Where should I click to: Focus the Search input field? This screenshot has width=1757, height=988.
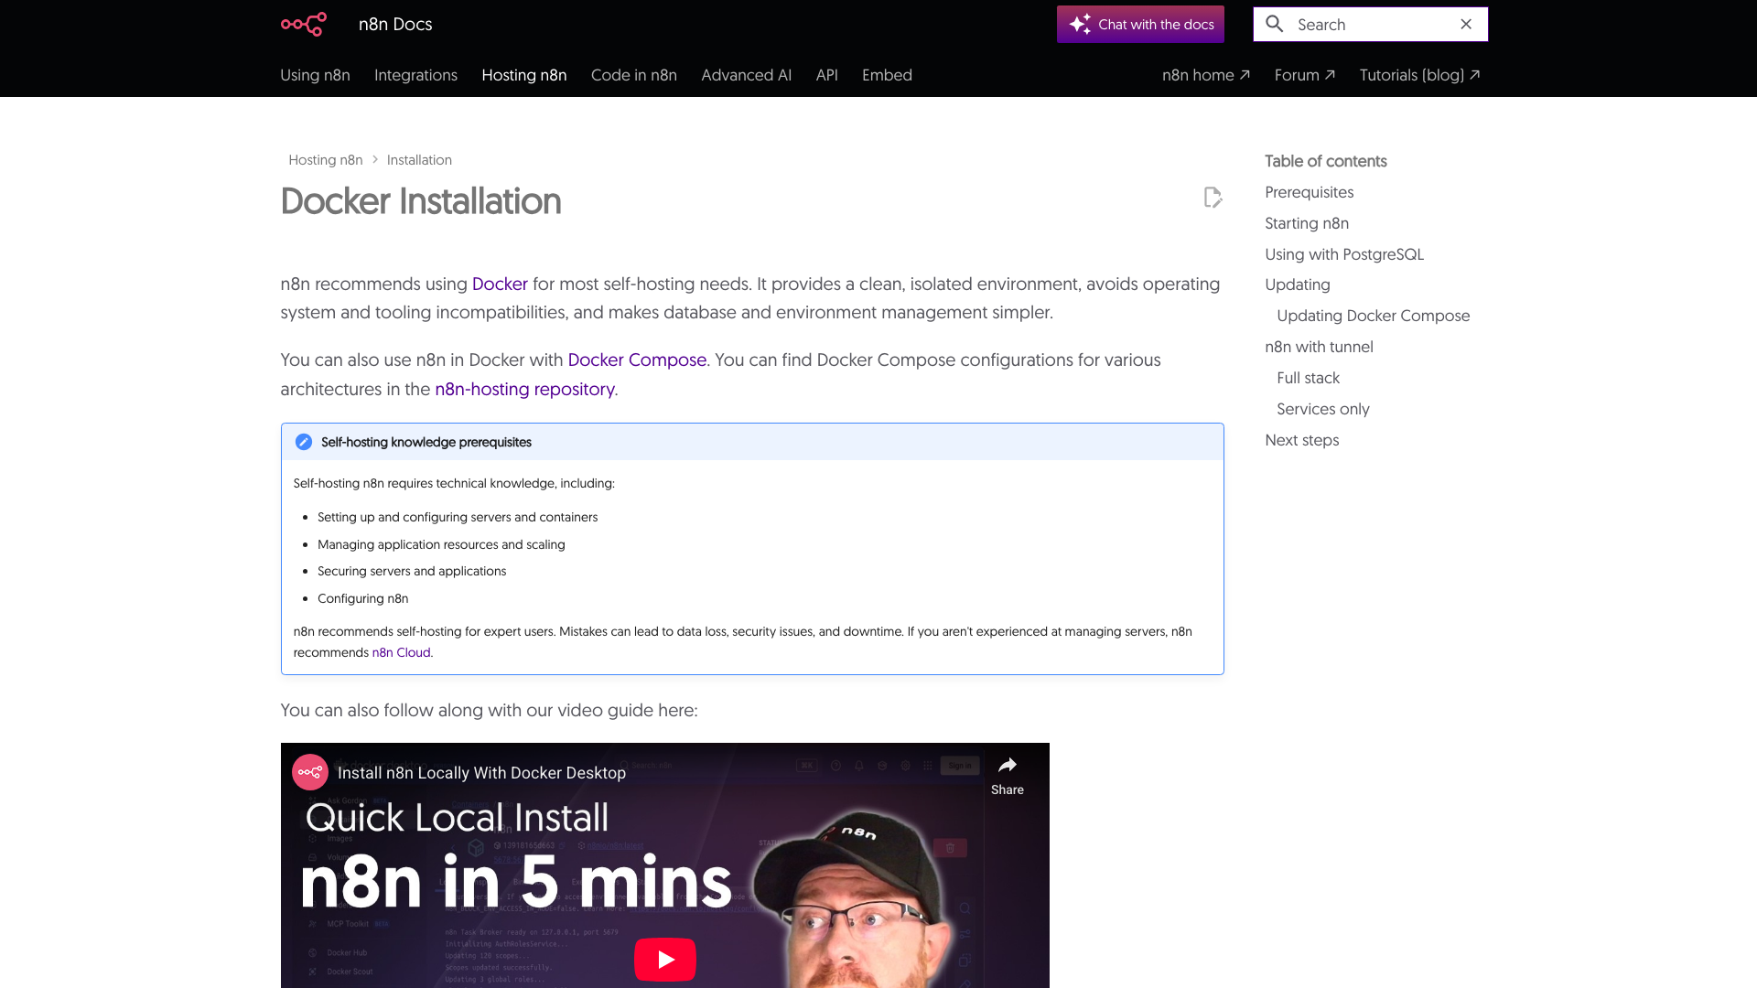1371,24
